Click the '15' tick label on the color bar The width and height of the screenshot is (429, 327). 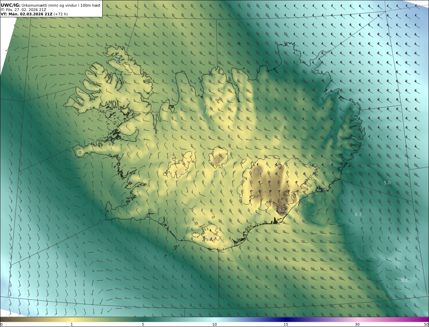(x=286, y=324)
